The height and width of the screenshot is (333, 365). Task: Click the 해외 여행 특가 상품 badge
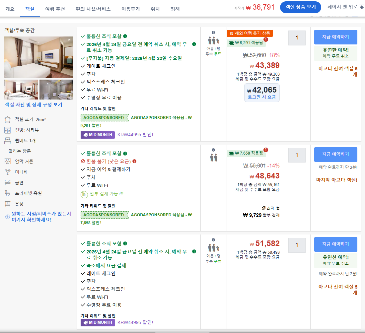250,33
